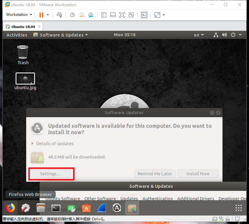This screenshot has height=224, width=249.
Task: Close the Software Updater dialog
Action: pyautogui.click(x=218, y=113)
